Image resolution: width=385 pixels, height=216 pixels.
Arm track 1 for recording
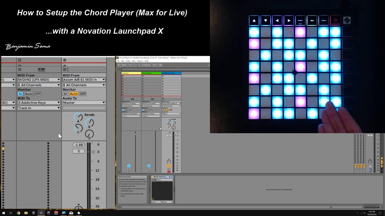pos(129,172)
